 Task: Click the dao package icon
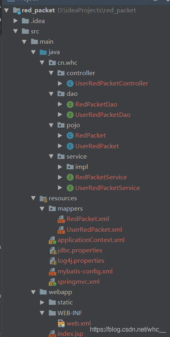click(61, 94)
